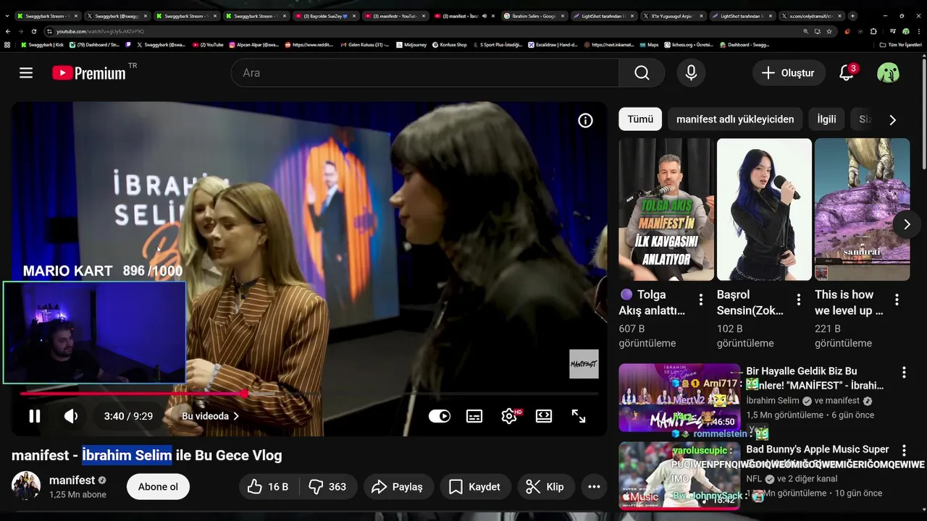Open Tolga Akış short thumbnail

[666, 210]
